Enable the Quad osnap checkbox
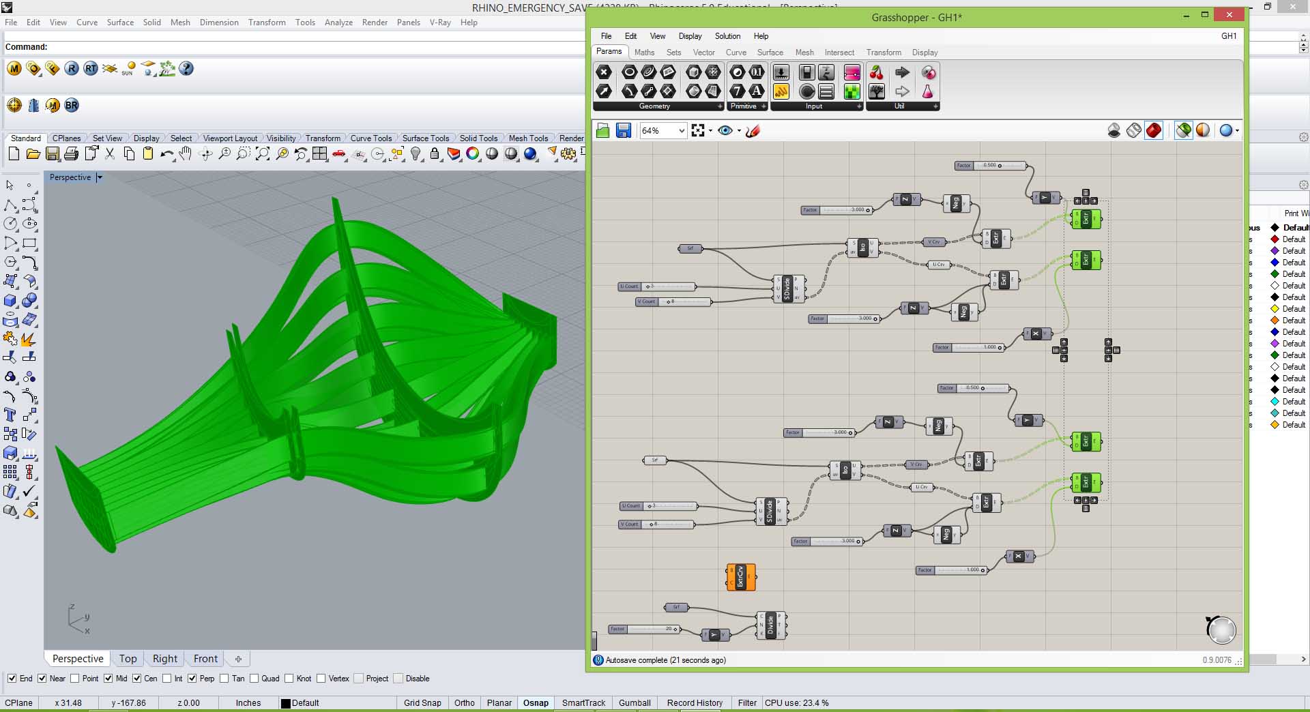 pos(254,679)
